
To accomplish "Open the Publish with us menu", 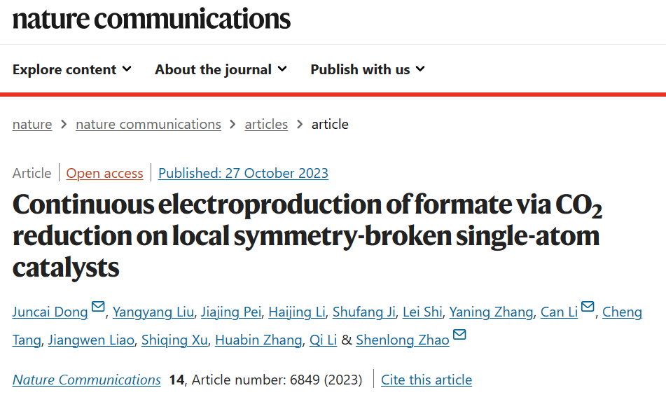I will pyautogui.click(x=368, y=69).
